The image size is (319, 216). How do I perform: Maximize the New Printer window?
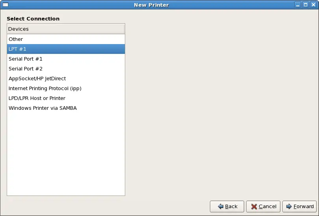coord(305,5)
